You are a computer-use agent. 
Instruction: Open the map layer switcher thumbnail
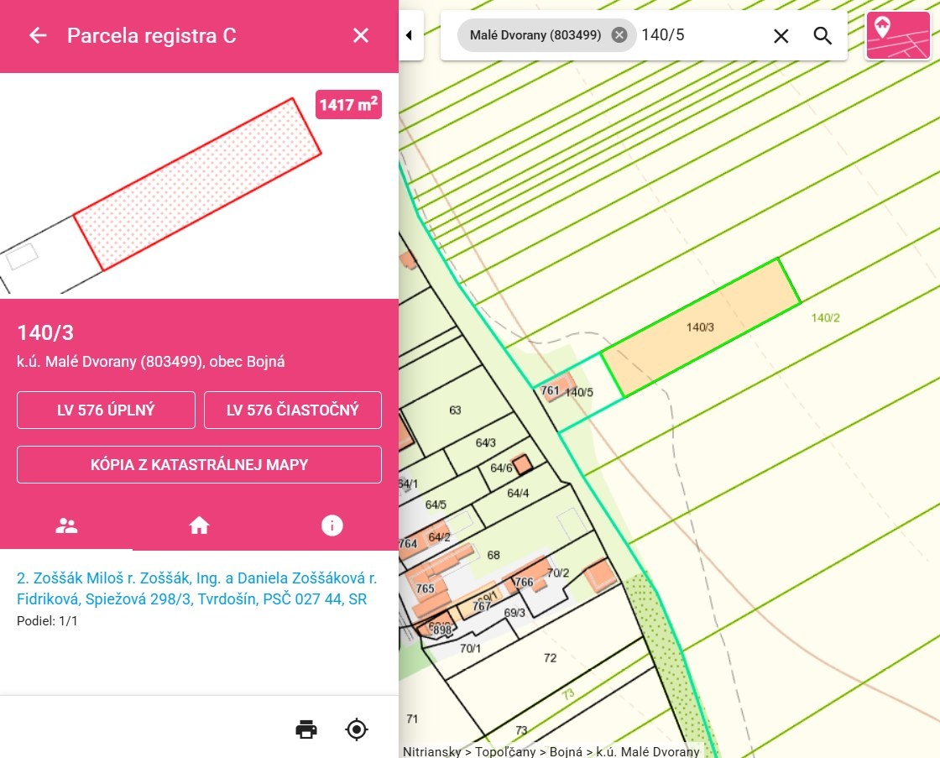coord(897,35)
